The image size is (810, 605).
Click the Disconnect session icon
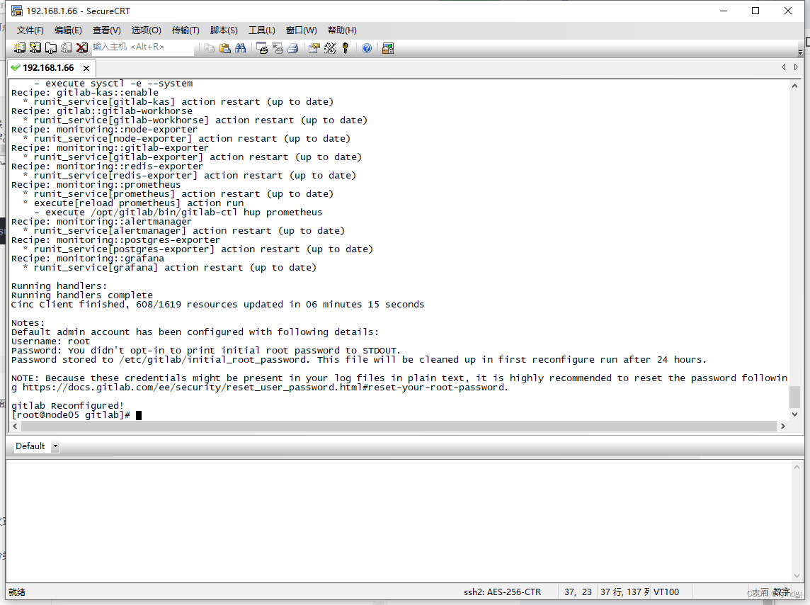click(x=83, y=47)
